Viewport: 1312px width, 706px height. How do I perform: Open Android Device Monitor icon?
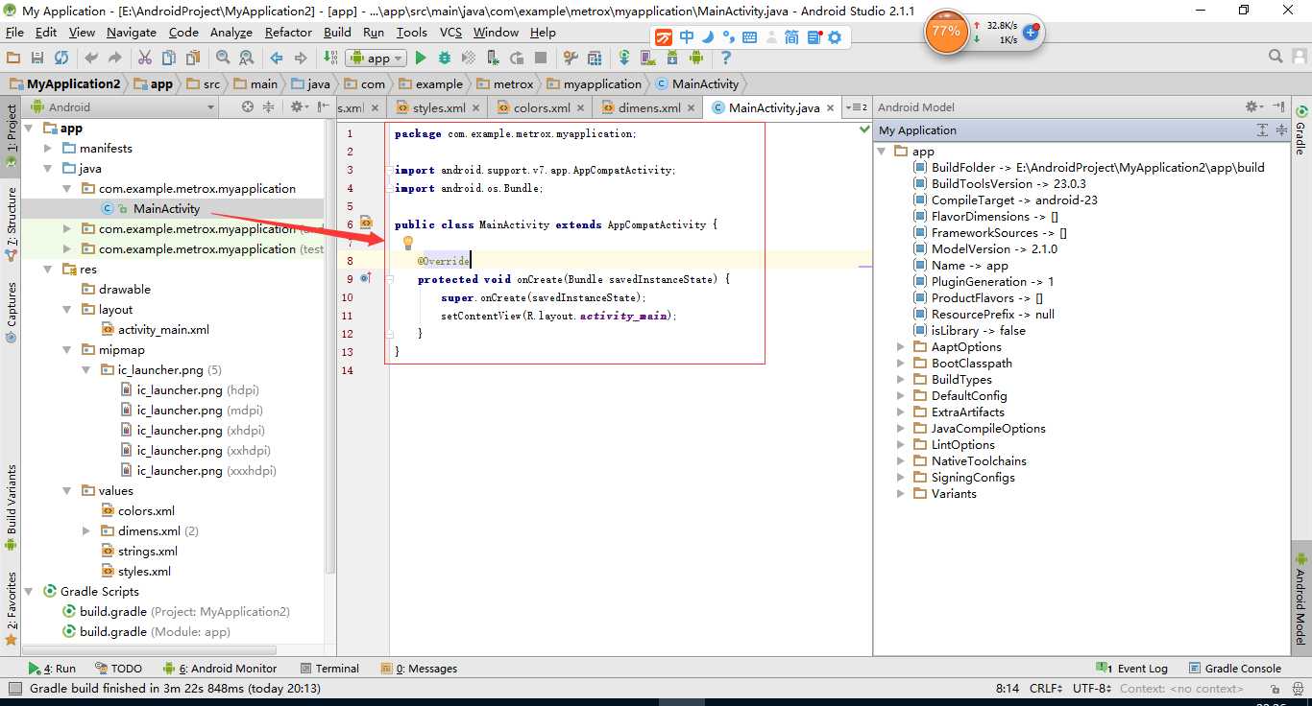696,59
